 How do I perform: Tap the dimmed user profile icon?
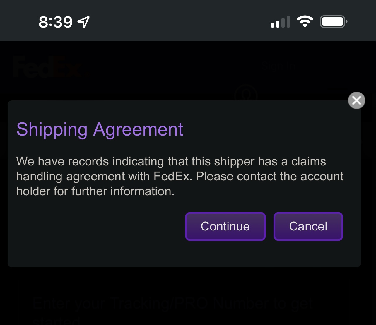[245, 94]
